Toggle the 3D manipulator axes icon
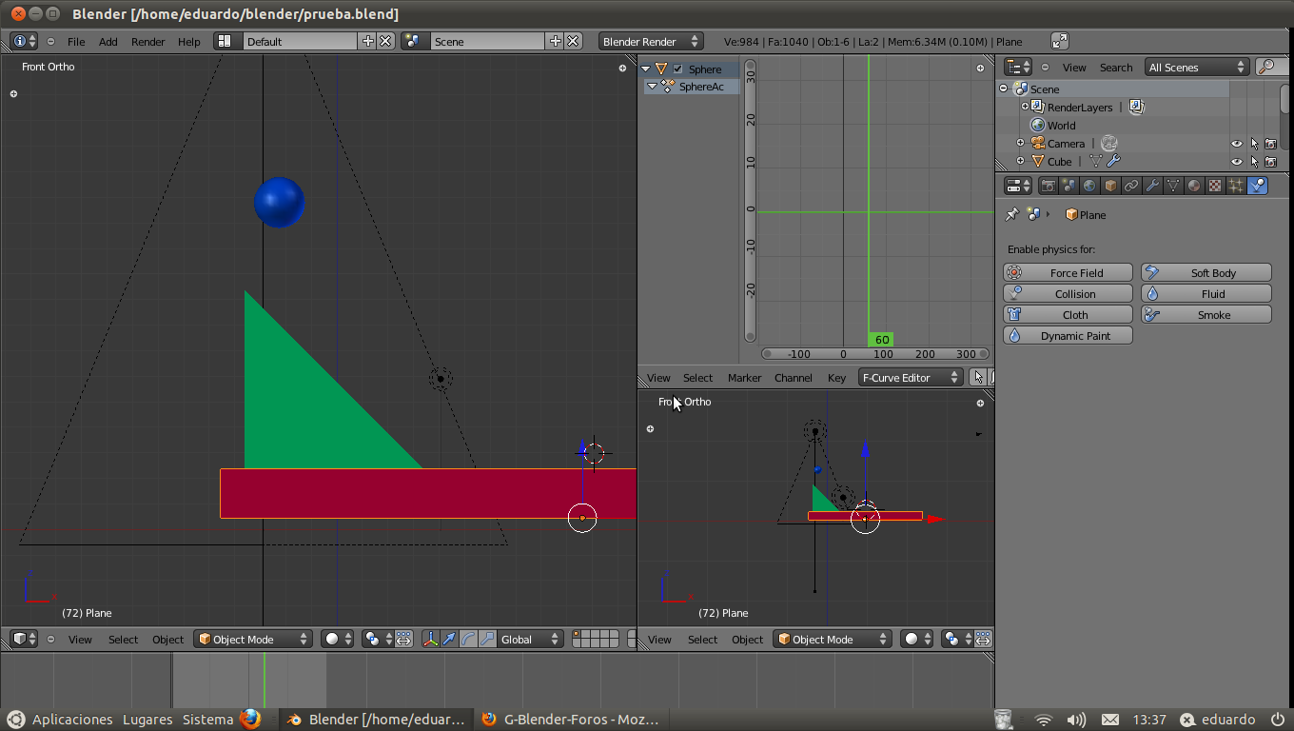 (430, 640)
